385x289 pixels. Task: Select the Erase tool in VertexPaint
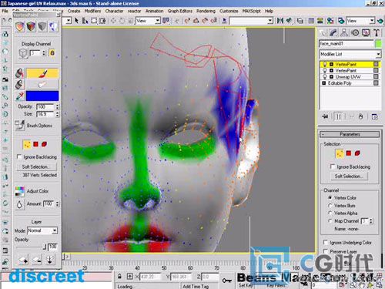point(42,84)
